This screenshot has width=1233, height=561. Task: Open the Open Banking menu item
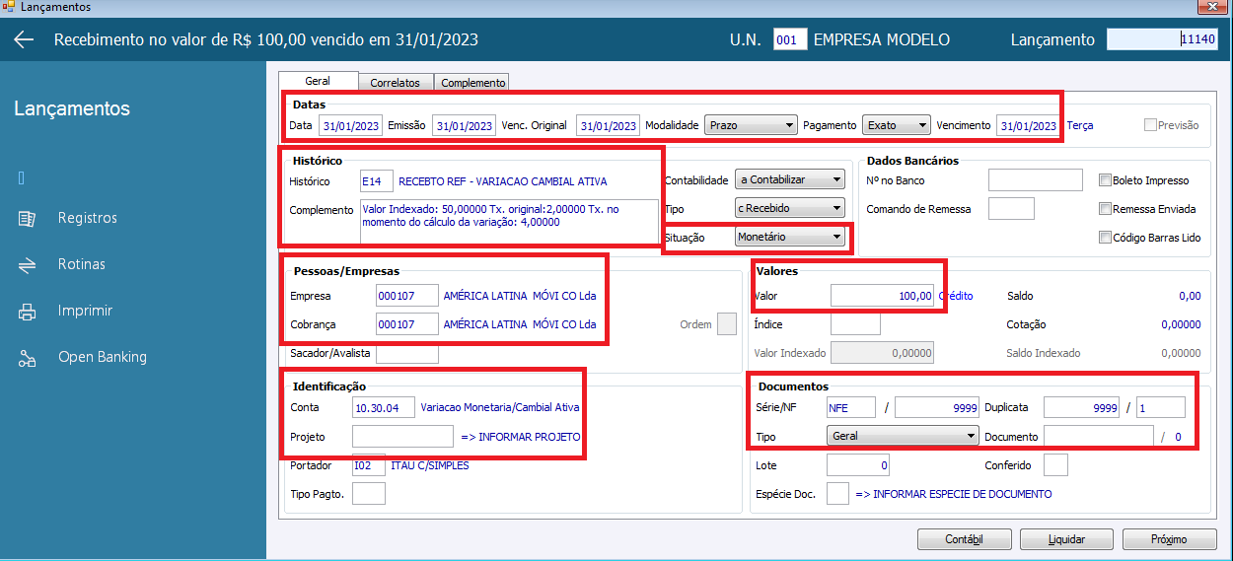(x=103, y=357)
